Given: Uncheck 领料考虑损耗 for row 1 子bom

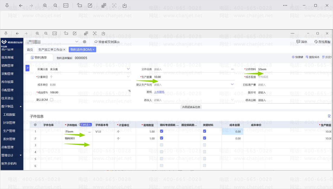Looking at the screenshot, I should pos(162,131).
